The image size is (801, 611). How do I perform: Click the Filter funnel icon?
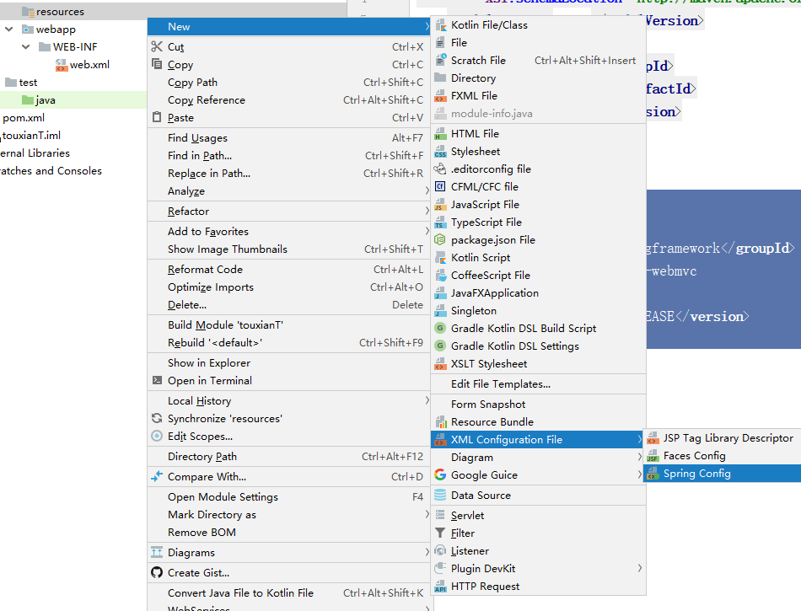point(440,533)
